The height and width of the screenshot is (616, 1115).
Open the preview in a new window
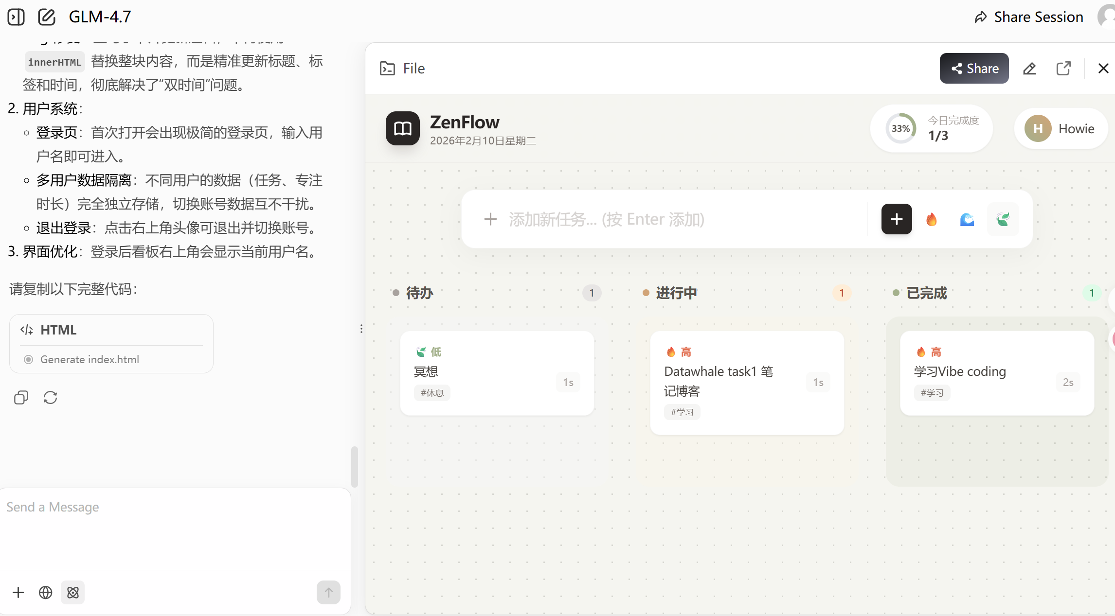(1063, 69)
